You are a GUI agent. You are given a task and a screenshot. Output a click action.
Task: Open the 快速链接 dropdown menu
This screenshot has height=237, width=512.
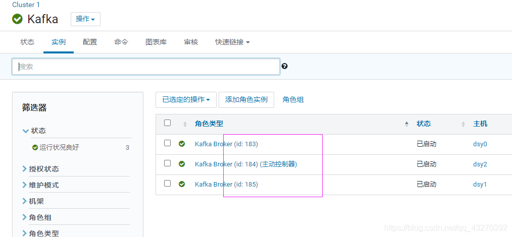click(232, 42)
